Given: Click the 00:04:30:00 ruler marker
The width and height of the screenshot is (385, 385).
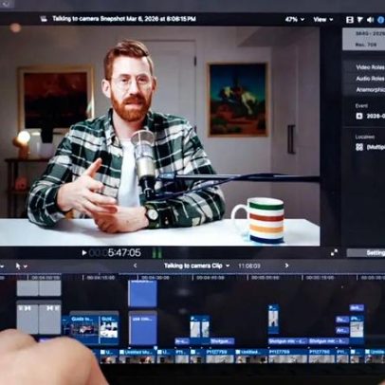Looking at the screenshot, I should (x=156, y=278).
